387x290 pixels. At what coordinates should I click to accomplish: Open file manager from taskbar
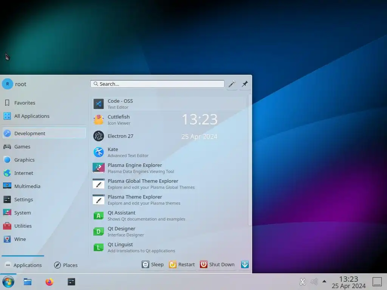coord(27,282)
